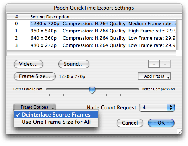Click the Video... button
Viewport: 188px width, 146px height.
click(x=28, y=64)
